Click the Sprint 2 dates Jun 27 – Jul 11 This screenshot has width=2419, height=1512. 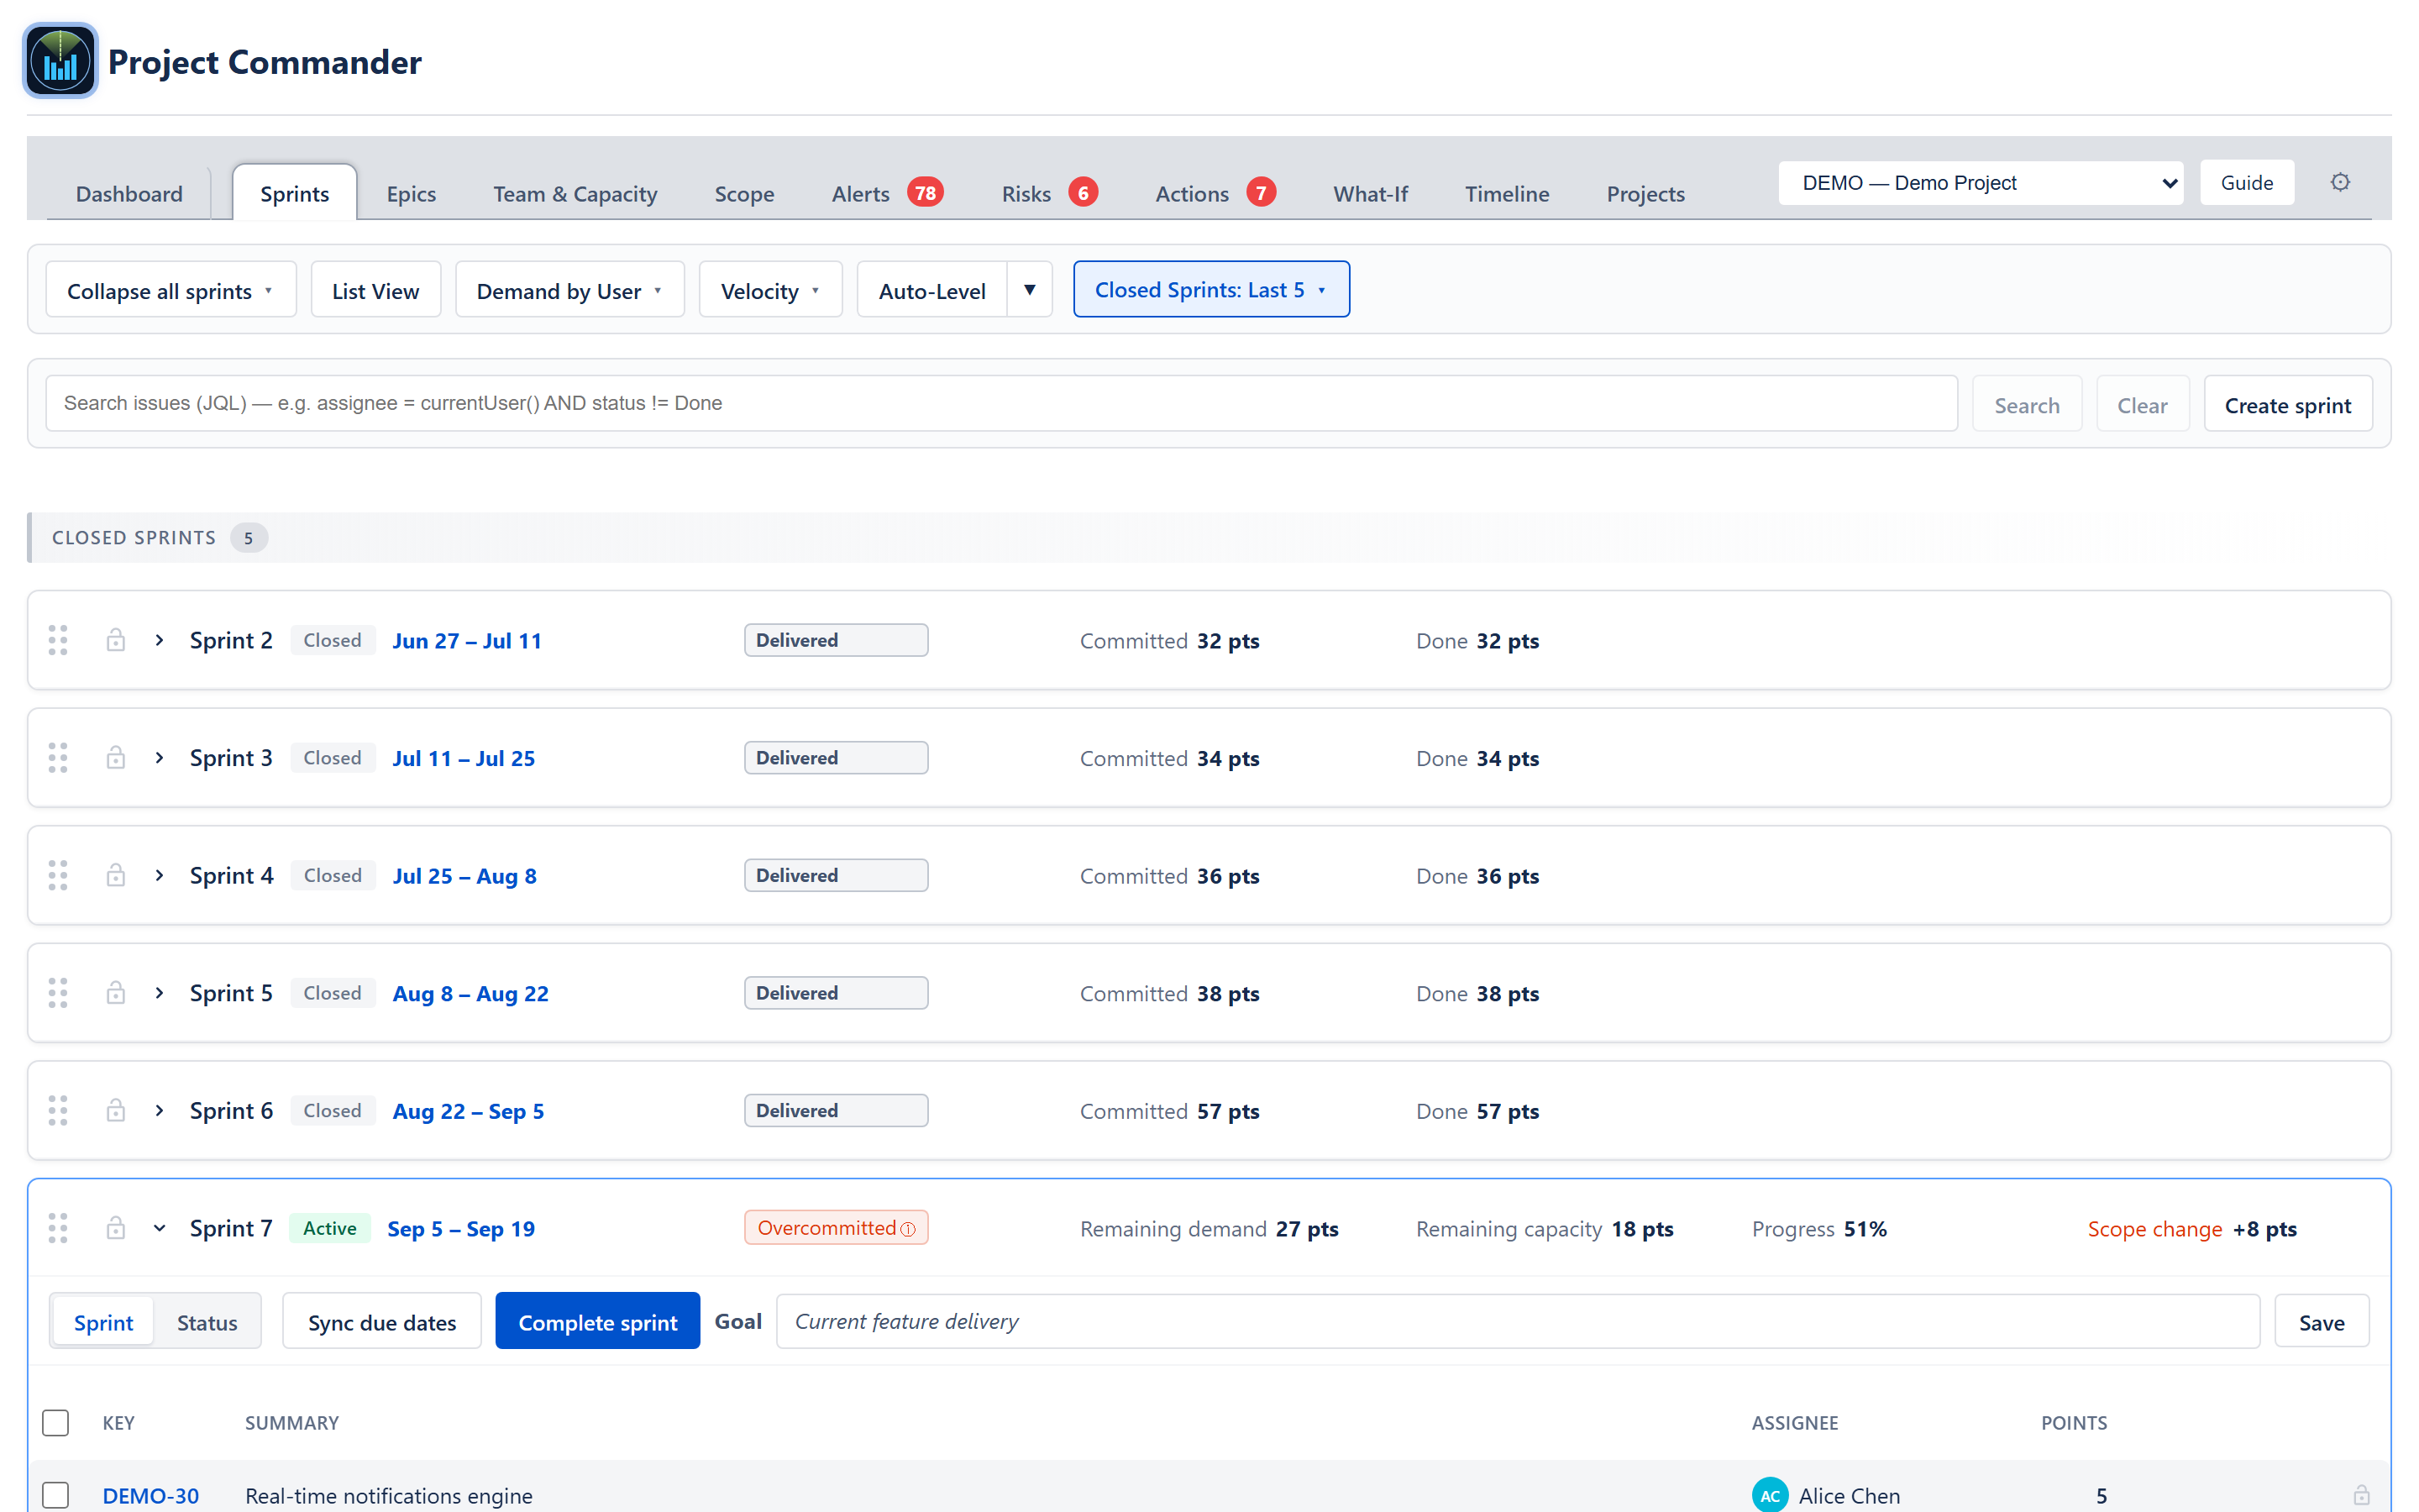[467, 640]
